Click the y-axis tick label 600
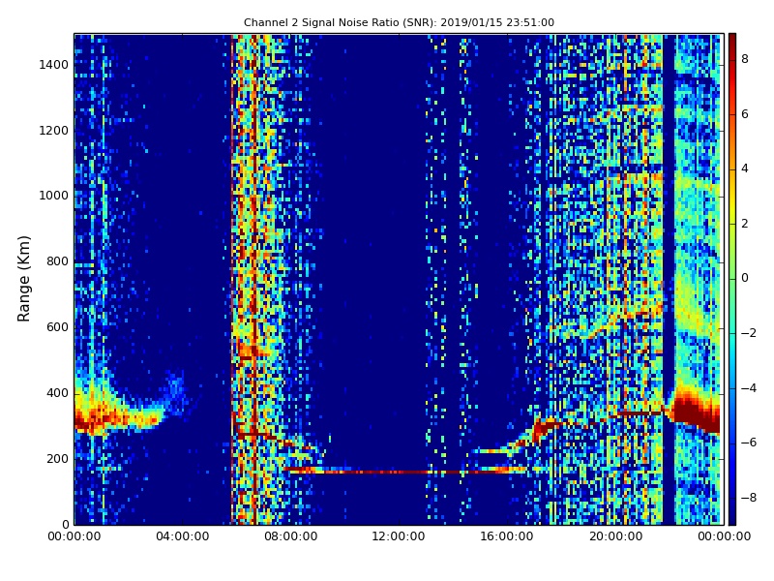Viewport: 774px width, 581px height. click(57, 327)
